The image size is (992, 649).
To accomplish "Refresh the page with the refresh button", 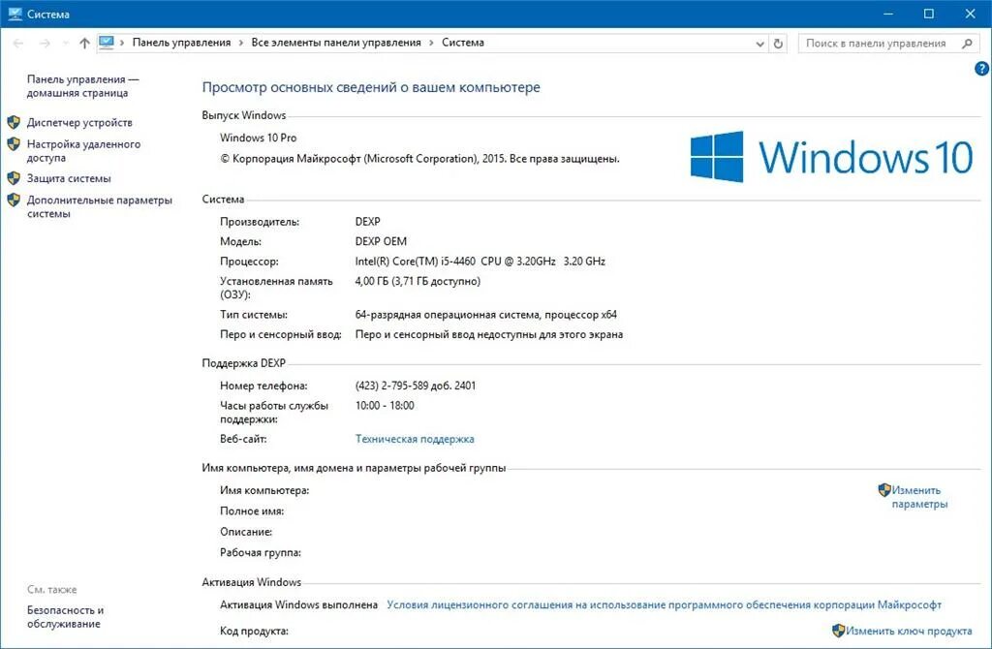I will click(x=778, y=44).
